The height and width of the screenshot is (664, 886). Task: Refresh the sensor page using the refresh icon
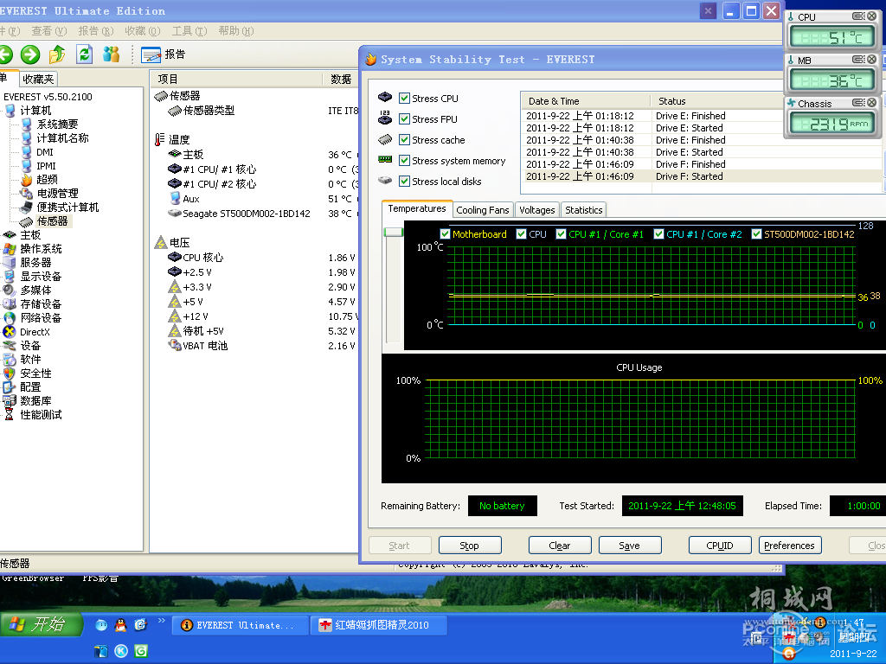tap(84, 54)
